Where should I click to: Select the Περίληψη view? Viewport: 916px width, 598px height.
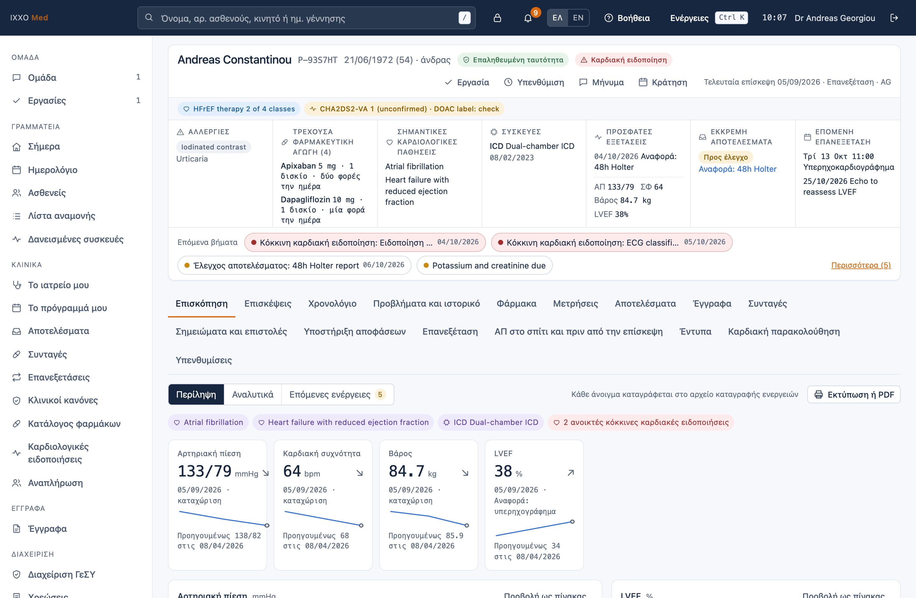click(196, 394)
